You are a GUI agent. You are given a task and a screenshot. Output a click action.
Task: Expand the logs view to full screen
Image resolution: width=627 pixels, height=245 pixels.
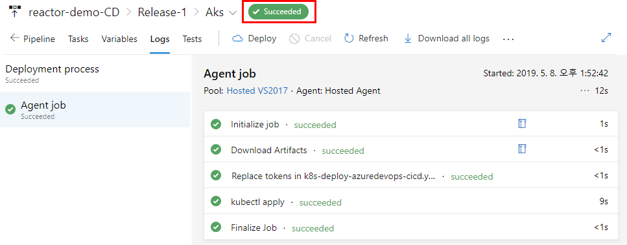click(x=606, y=38)
